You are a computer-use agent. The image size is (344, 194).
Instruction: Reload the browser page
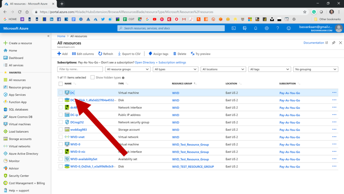tap(20, 12)
